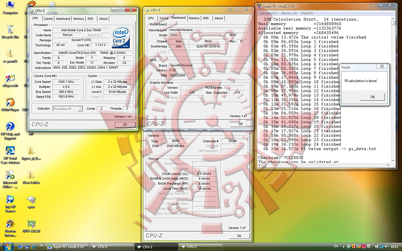Screen dimensions: 402x251
Task: Click OK in the Memory CPU-Z window
Action: pyautogui.click(x=239, y=236)
